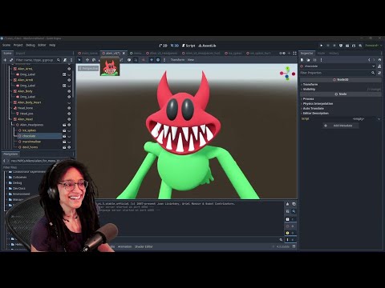Click the Pause running project button
The height and width of the screenshot is (288, 385).
328,46
